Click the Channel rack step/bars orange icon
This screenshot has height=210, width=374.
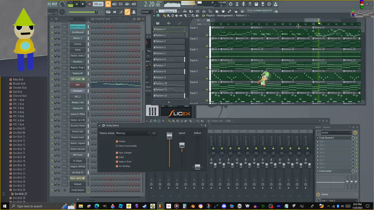138,19
